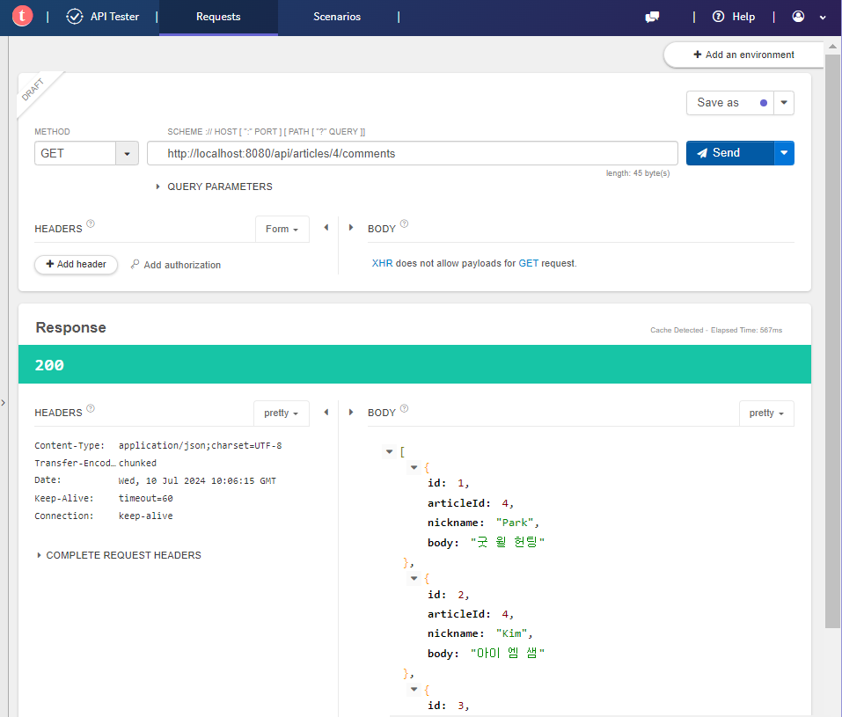The image size is (842, 717).
Task: Expand the account menu chevron
Action: tap(823, 18)
